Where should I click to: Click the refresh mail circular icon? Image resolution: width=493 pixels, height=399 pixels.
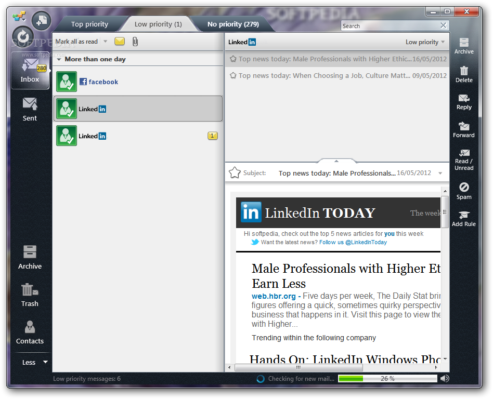click(23, 37)
